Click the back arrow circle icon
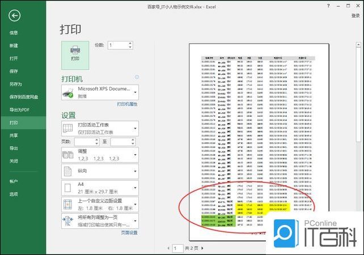Viewport: 364px width, 255px height. point(14,16)
